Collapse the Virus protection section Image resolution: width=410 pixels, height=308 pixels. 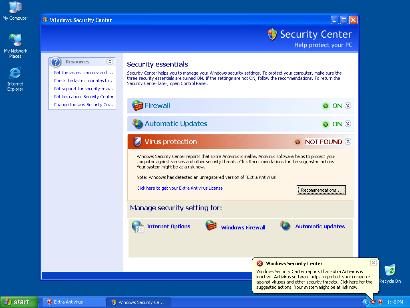tap(348, 142)
